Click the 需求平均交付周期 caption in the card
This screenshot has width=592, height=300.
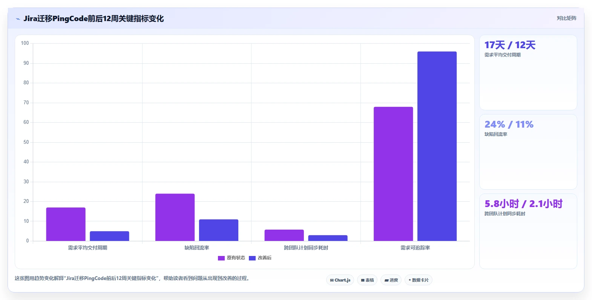pos(503,55)
